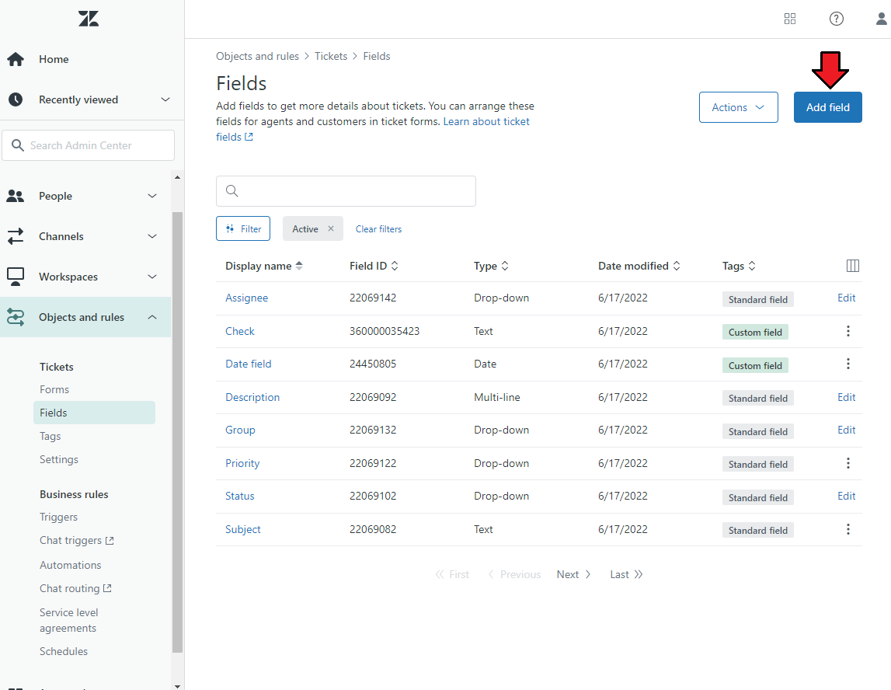
Task: Click the Recently viewed clock icon
Action: tap(16, 99)
